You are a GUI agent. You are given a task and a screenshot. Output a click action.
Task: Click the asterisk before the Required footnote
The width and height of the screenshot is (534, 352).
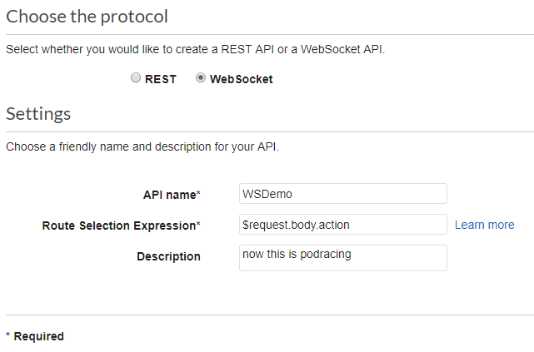(8, 336)
